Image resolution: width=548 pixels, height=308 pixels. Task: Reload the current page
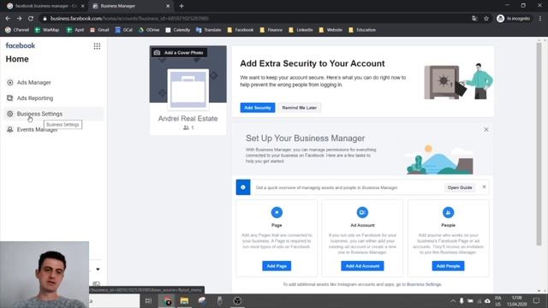pyautogui.click(x=31, y=19)
